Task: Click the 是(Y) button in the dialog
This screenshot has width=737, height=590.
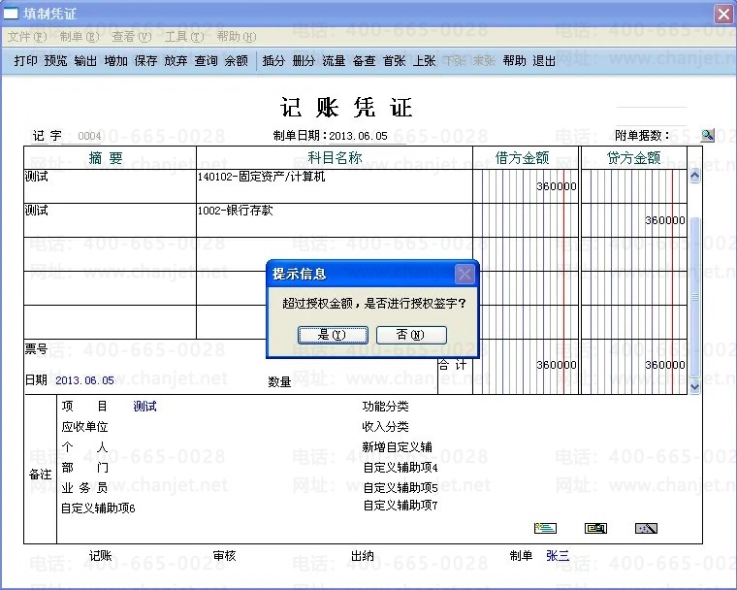Action: [333, 335]
